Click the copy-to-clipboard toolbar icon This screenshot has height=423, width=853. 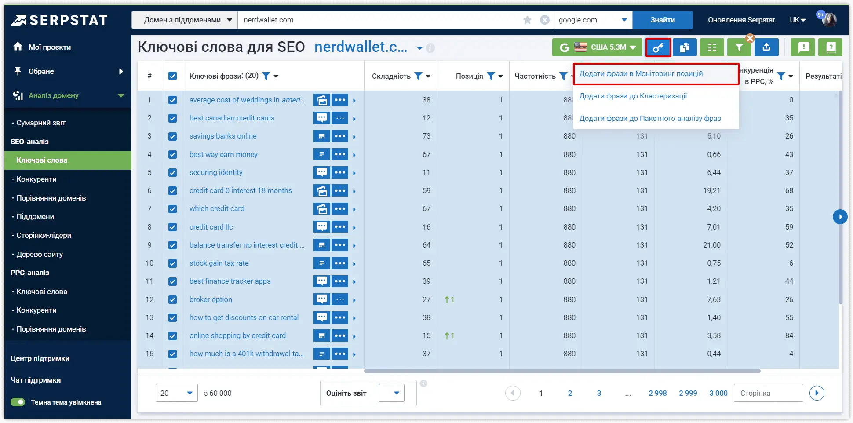tap(685, 47)
